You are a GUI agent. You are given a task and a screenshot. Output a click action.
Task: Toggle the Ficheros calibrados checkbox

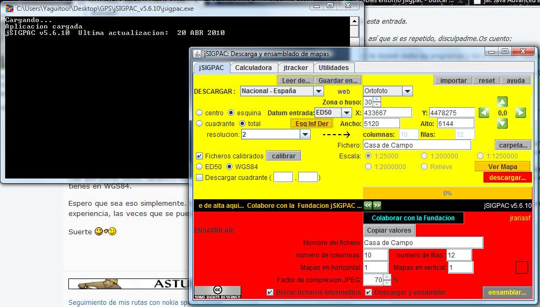[199, 156]
